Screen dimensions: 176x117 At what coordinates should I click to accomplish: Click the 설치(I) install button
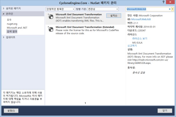[114, 16]
